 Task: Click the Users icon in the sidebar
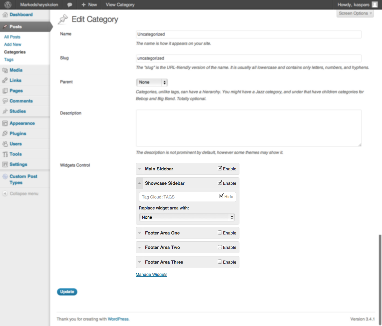tap(5, 144)
